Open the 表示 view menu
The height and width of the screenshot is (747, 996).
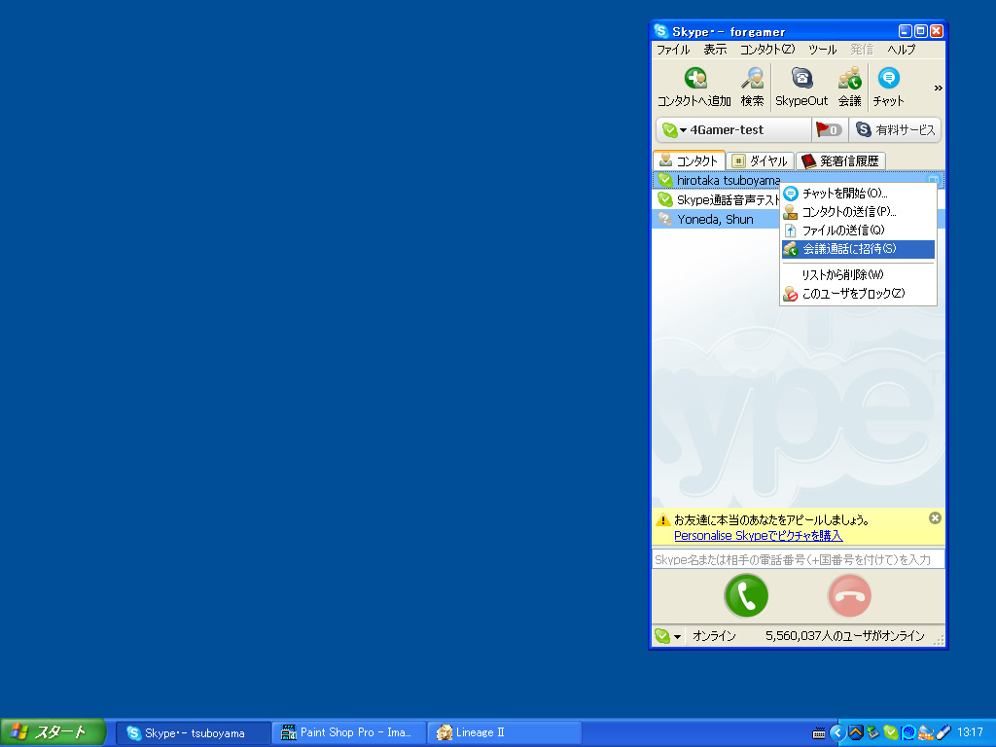point(715,50)
